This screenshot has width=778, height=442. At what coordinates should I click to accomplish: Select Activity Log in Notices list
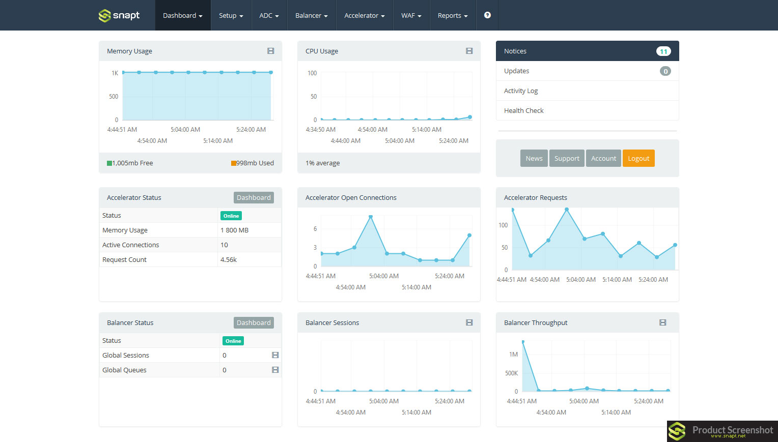point(521,91)
